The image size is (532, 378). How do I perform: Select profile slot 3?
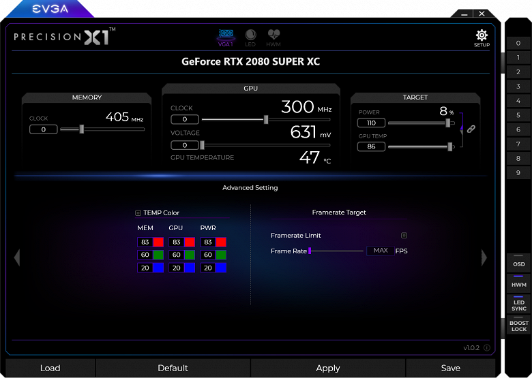click(x=518, y=86)
